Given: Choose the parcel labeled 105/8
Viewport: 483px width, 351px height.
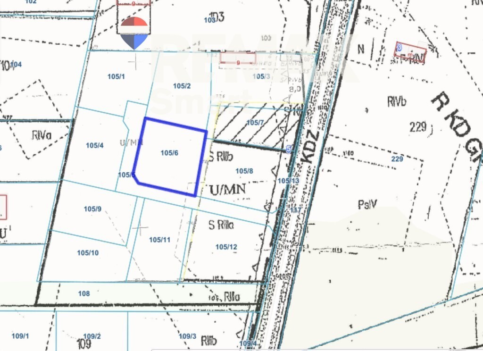Looking at the screenshot, I should 244,171.
